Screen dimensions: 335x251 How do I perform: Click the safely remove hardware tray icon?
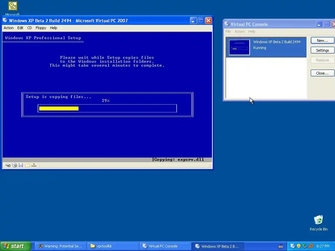tap(305, 246)
